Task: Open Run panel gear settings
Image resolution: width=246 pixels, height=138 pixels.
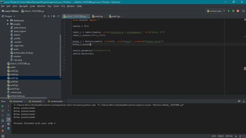Action: pyautogui.click(x=239, y=101)
